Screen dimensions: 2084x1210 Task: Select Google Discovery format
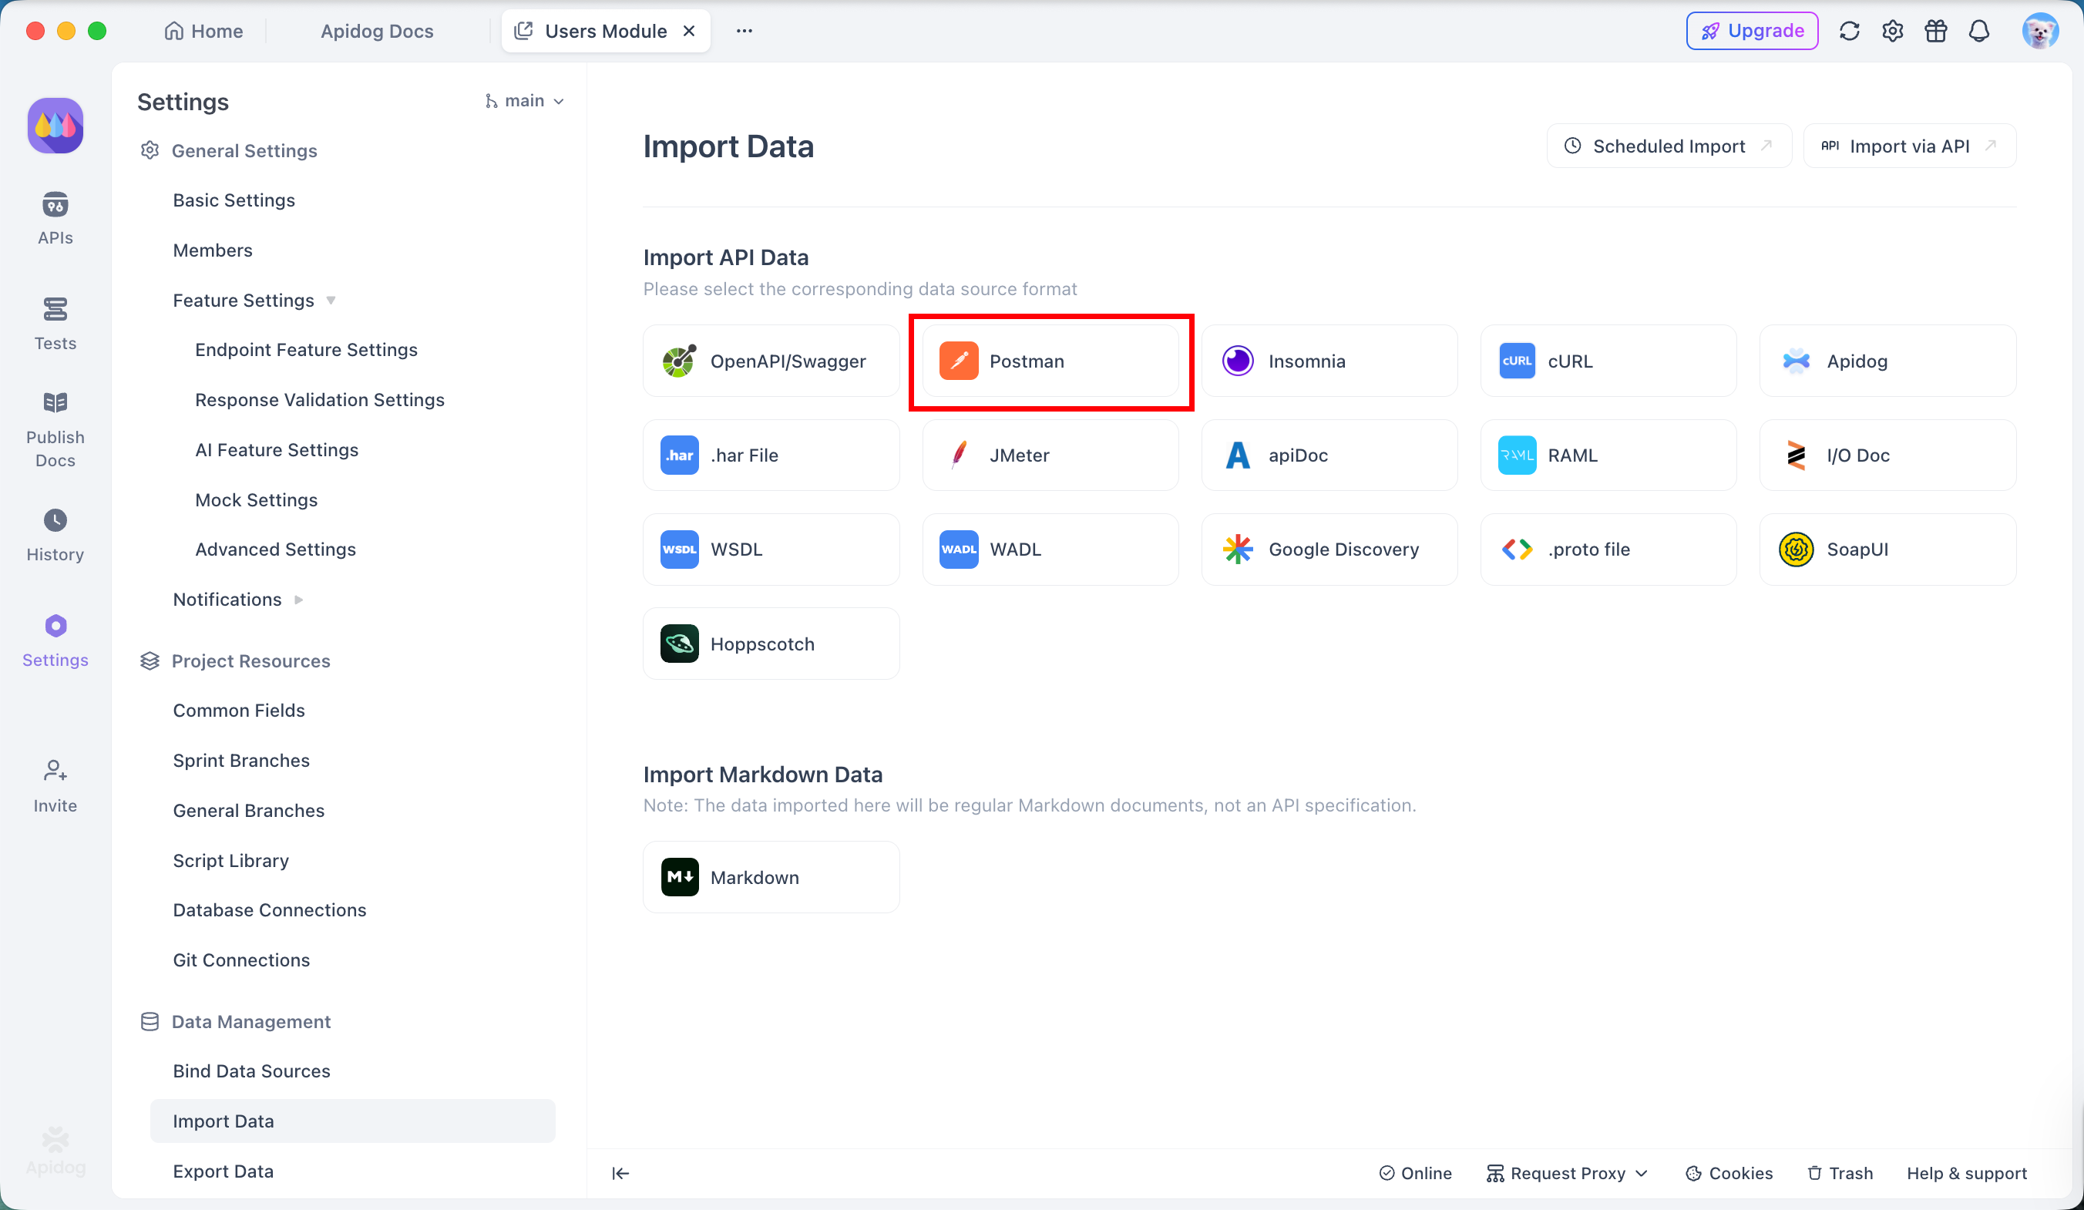pos(1329,550)
